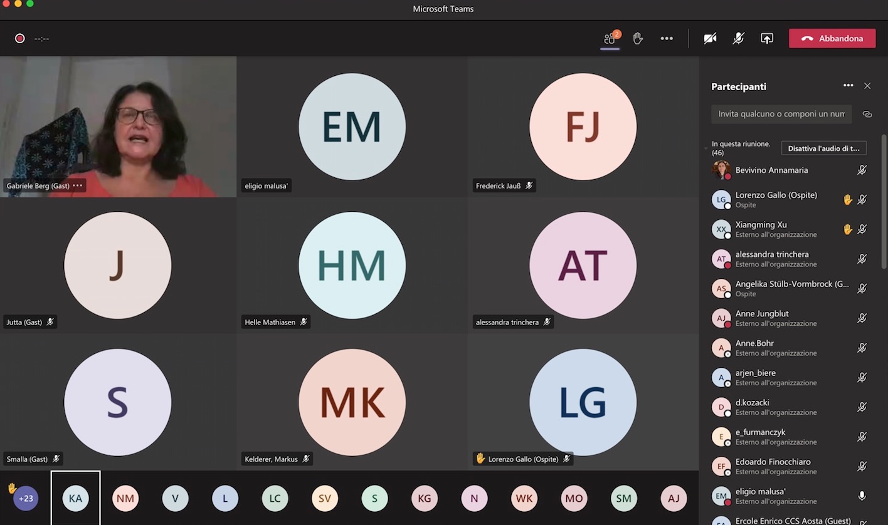Click the FJ avatar tile of Frederick Jauß
Viewport: 888px width, 525px height.
click(x=583, y=127)
